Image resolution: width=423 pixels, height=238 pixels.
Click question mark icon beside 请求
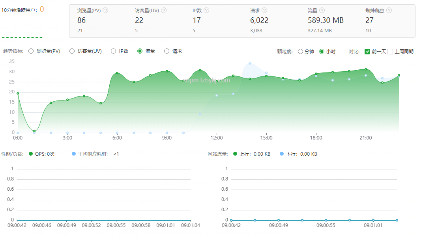[264, 11]
